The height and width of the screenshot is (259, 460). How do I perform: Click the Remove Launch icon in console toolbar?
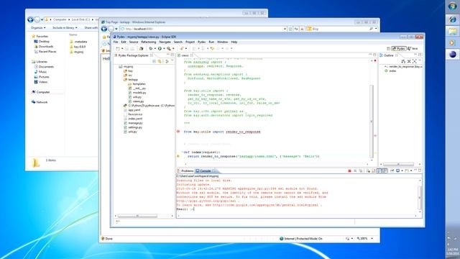tap(355, 171)
